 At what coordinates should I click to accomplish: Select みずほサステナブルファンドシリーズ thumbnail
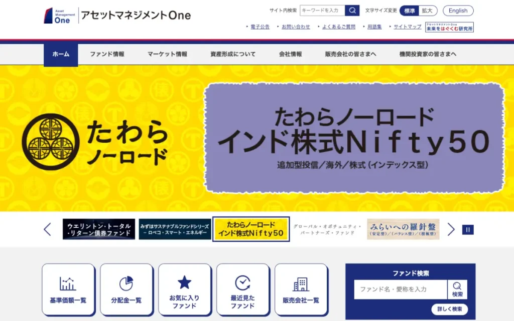coord(175,229)
